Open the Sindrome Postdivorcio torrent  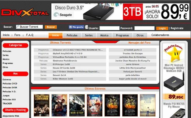pos(65,61)
